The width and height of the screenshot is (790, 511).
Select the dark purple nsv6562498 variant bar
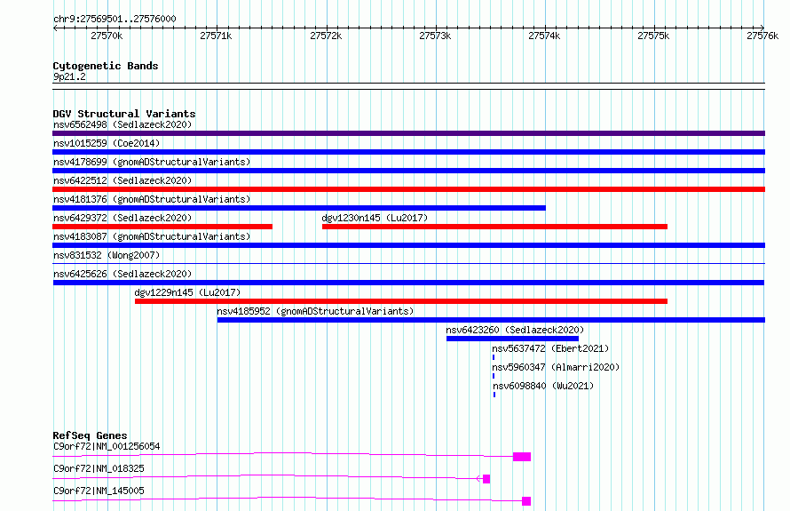point(408,133)
